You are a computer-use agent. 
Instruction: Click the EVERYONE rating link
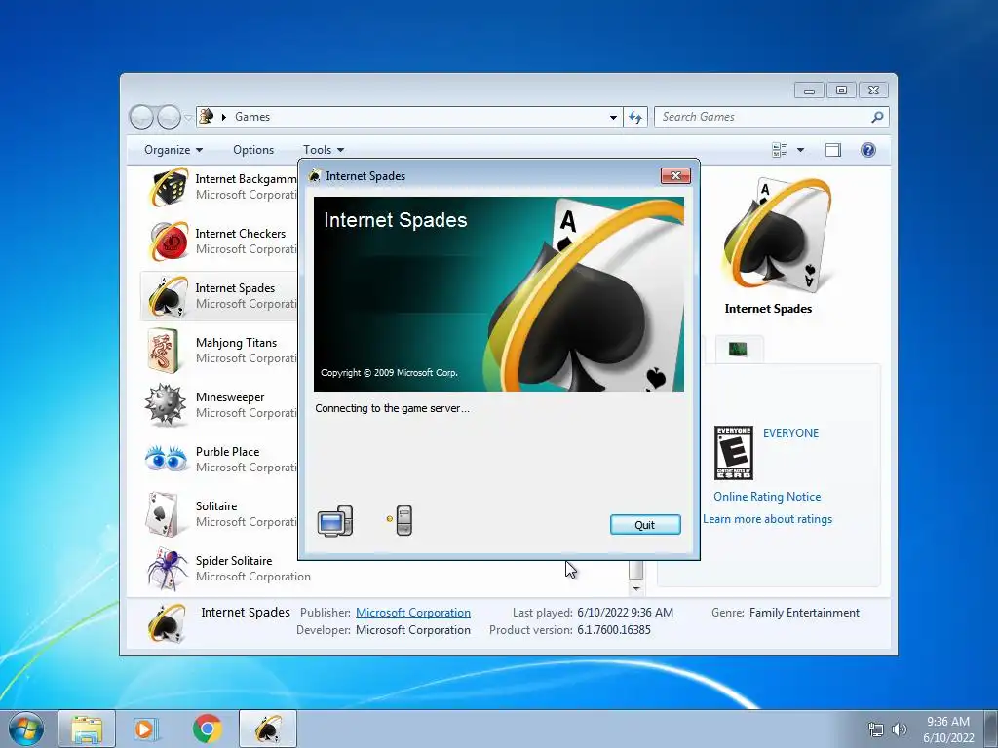tap(790, 433)
